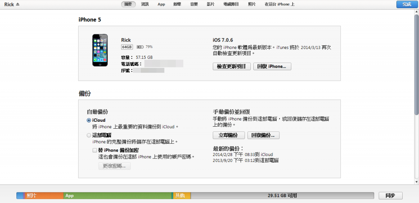Click the 最新的備份 label
The image size is (419, 203).
point(228,149)
